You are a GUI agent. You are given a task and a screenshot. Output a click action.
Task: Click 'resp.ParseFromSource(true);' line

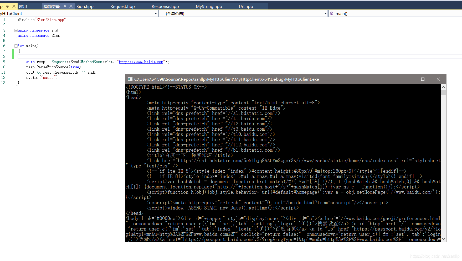[x=54, y=67]
